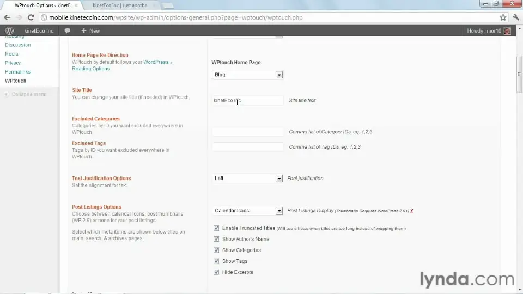Viewport: 523px width, 294px height.
Task: Open Calendar Icons post listings dropdown
Action: click(x=247, y=211)
